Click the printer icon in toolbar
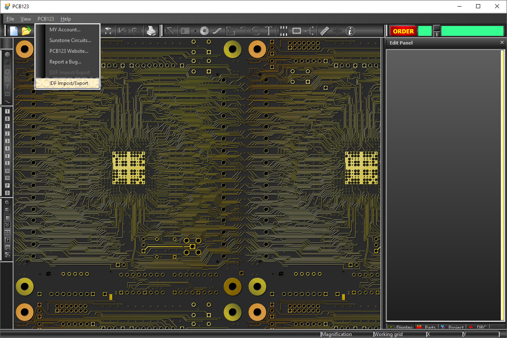This screenshot has height=338, width=507. click(x=151, y=31)
